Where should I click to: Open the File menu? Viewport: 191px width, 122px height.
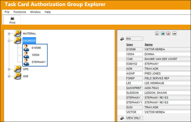click(7, 12)
